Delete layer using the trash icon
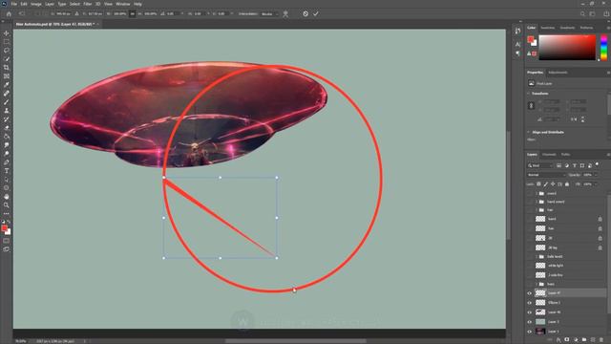611x344 pixels. coord(601,340)
